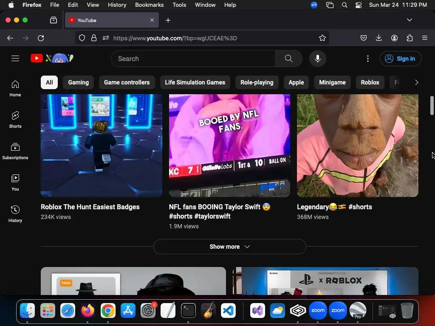Image resolution: width=435 pixels, height=326 pixels.
Task: Open the Tools menu
Action: (x=179, y=5)
